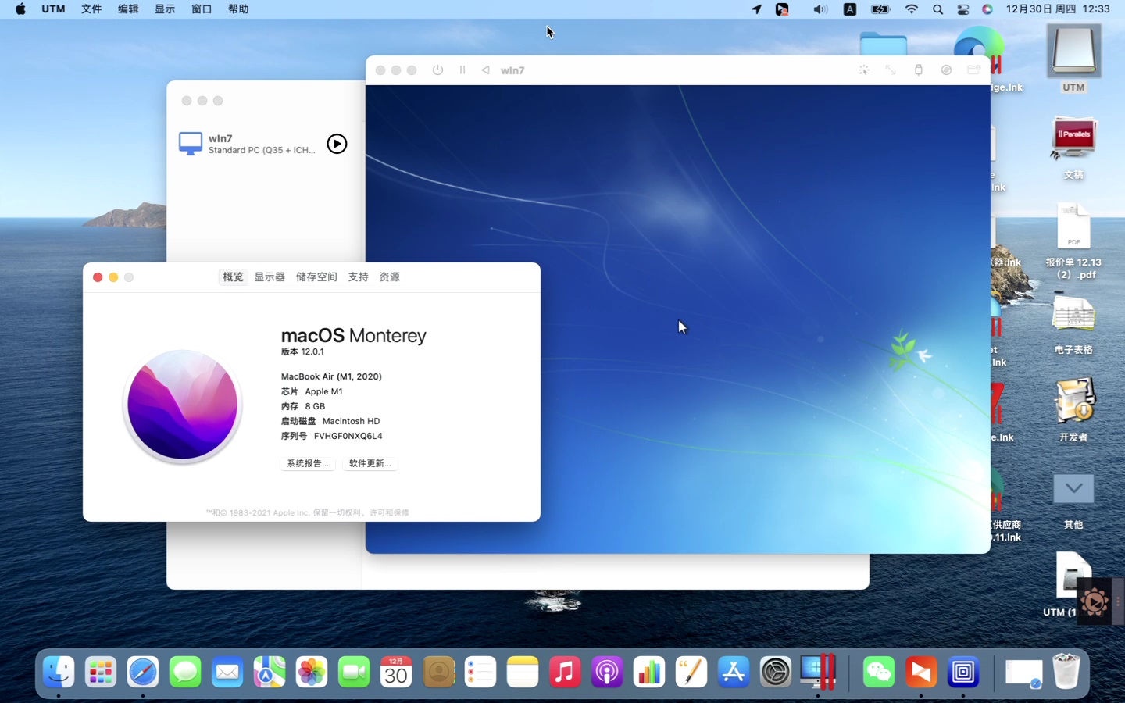Switch to the 储存空间 tab

316,277
